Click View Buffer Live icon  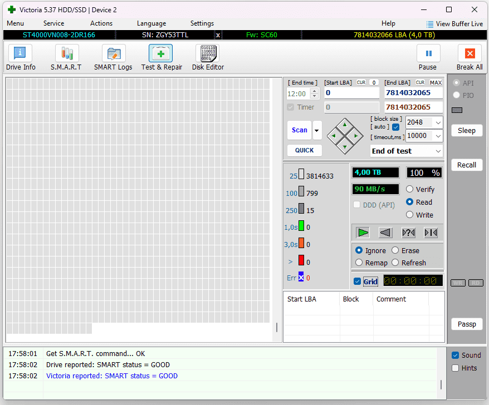pos(430,24)
